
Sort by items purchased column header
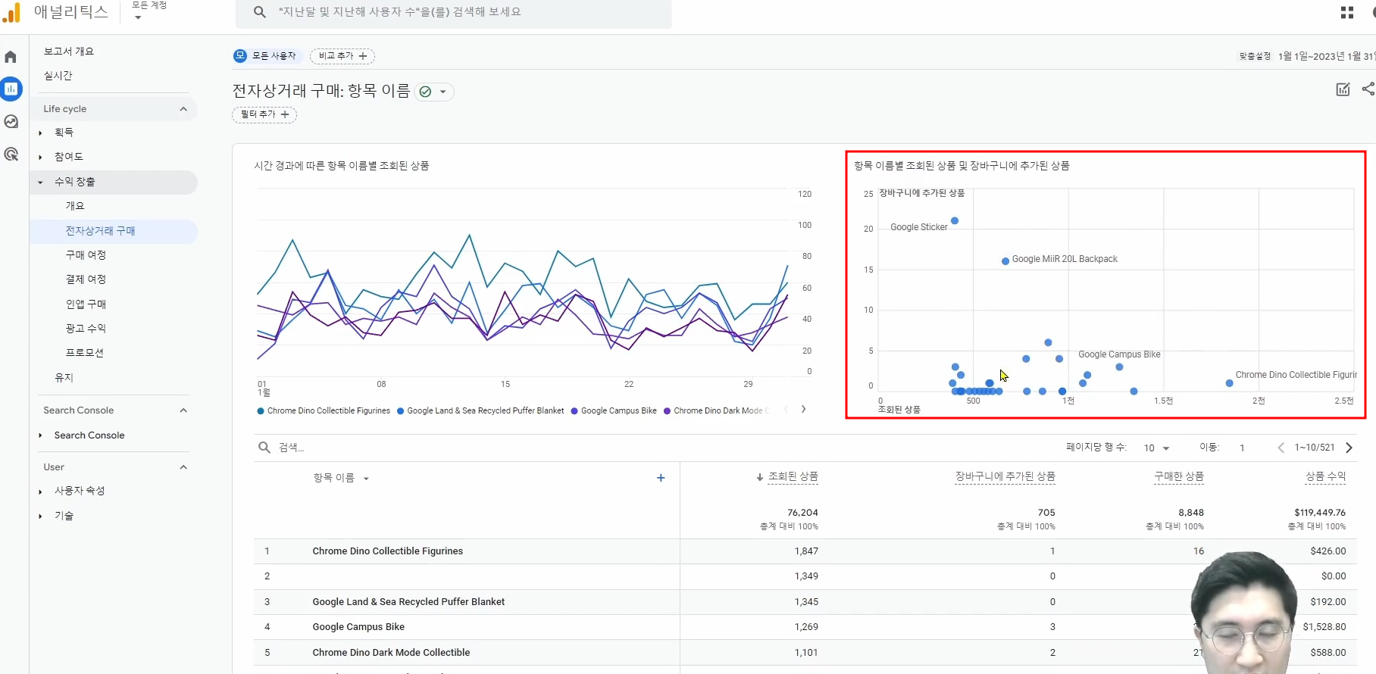tap(1178, 476)
